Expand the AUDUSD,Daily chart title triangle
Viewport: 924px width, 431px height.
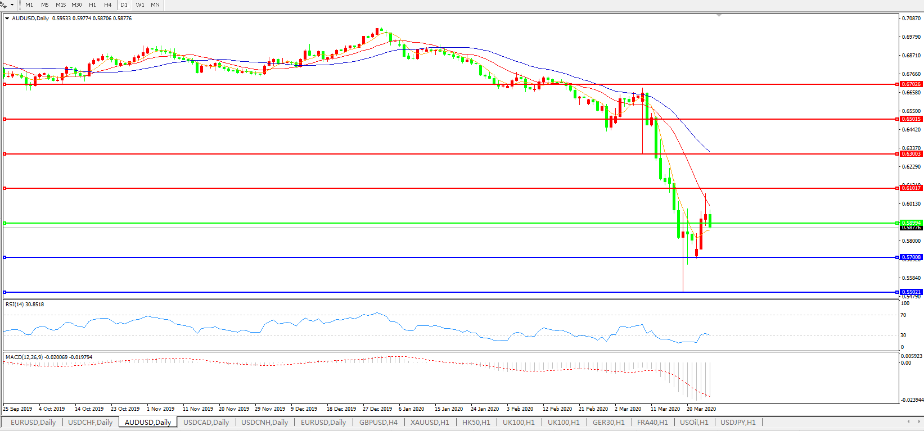pos(7,19)
